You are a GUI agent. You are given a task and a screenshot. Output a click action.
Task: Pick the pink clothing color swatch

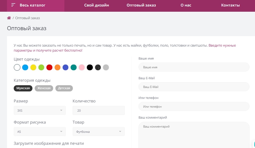pos(82,67)
